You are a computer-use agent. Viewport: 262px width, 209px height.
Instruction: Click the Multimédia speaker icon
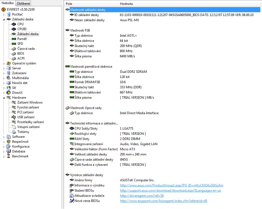pyautogui.click(x=9, y=78)
